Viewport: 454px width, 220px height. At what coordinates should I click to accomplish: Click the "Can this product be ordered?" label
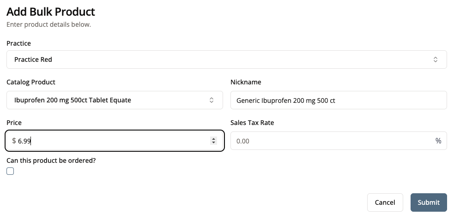coord(51,161)
